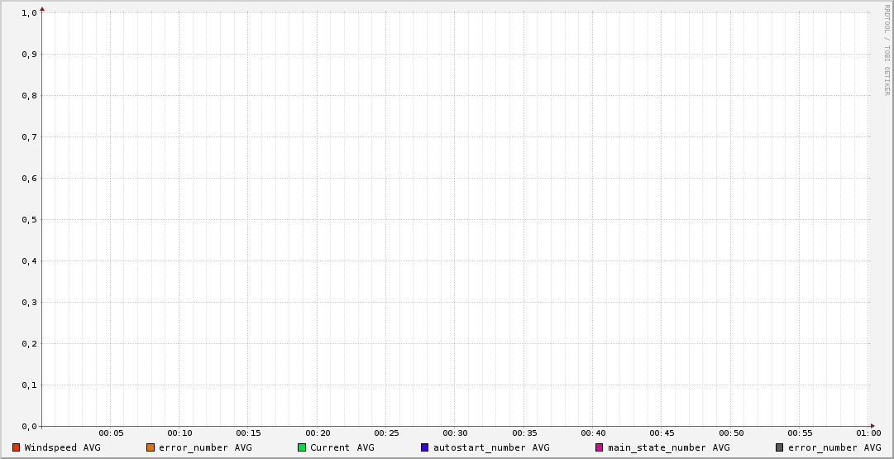Viewport: 894px width, 459px height.
Task: Select the Current AVG legend label
Action: (x=342, y=447)
